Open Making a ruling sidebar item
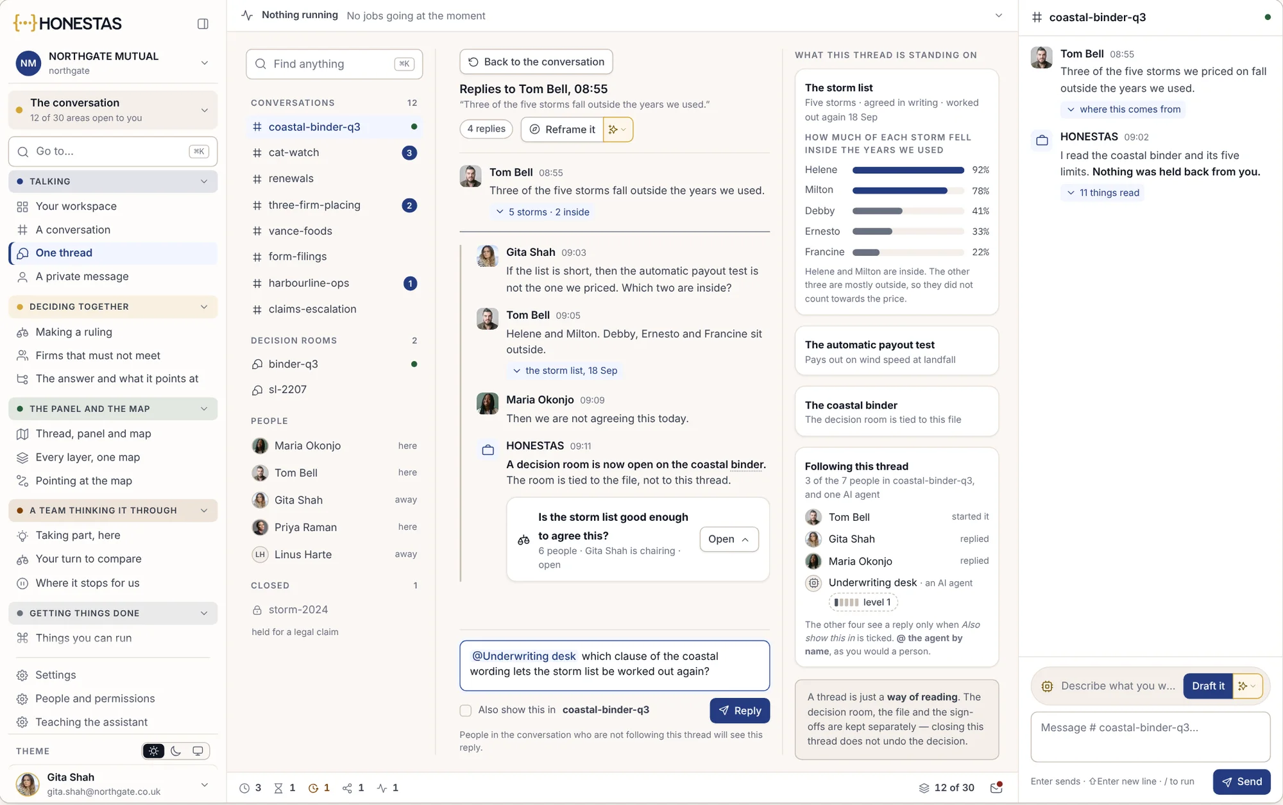1283x805 pixels. pos(113,332)
